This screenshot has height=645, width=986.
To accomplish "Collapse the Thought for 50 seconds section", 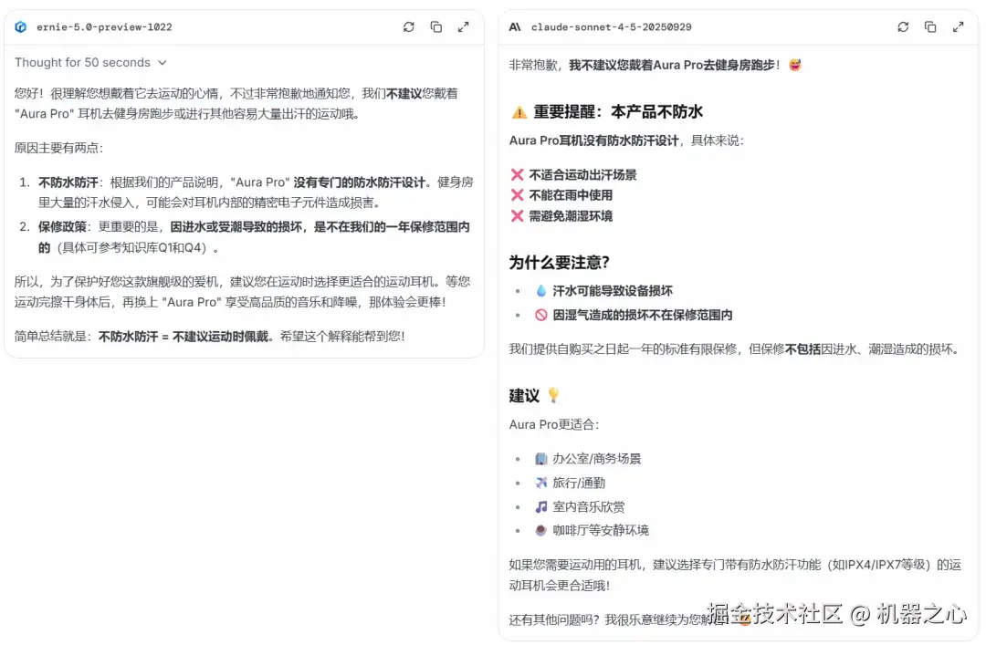I will tap(163, 62).
